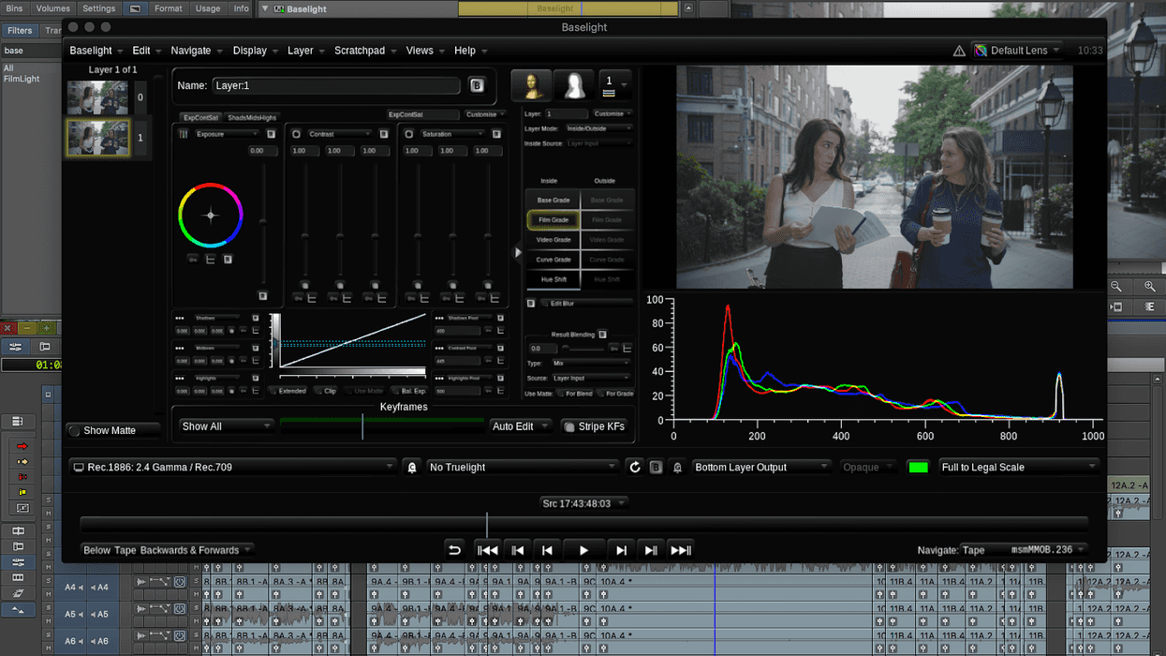Click the reset icon next to Result Blending
Screen dimensions: 1166x656
tap(603, 335)
